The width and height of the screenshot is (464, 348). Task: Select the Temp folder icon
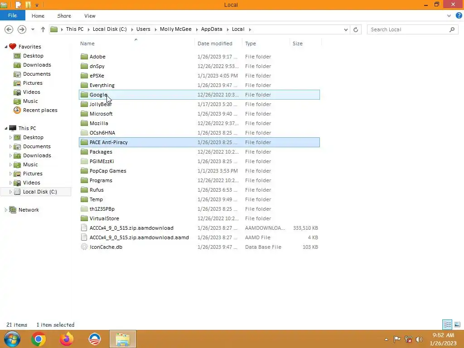[84, 199]
